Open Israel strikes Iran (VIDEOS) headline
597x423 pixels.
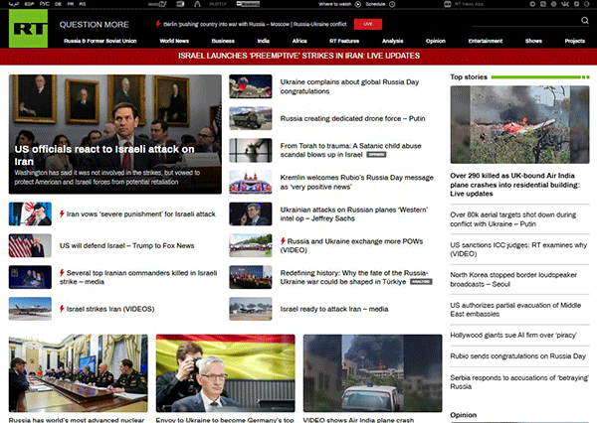(x=110, y=309)
